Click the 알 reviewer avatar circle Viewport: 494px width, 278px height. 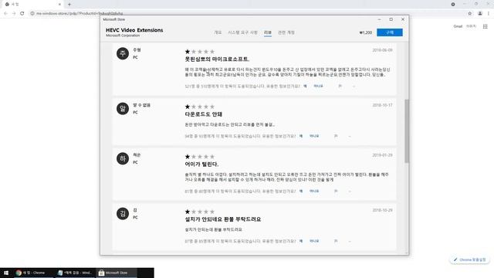pos(123,108)
